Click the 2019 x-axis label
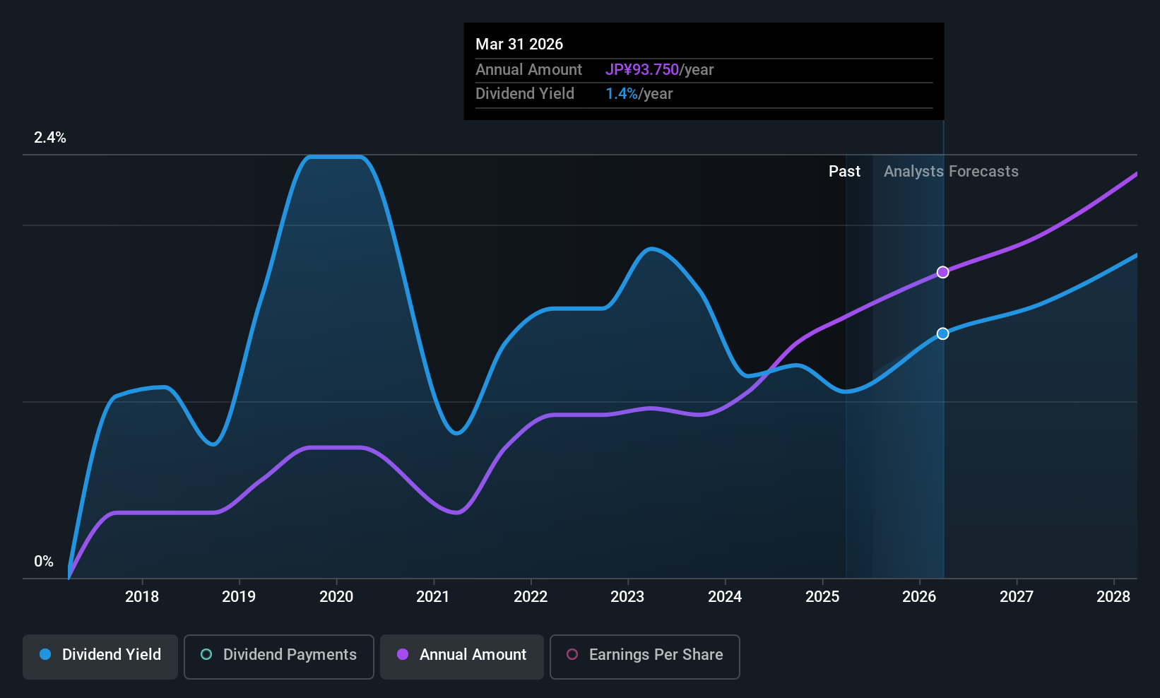 (x=239, y=596)
